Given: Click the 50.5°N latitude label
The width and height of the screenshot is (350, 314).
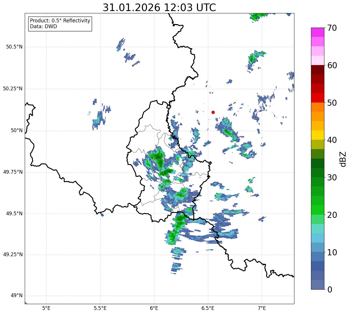Looking at the screenshot, I should tap(15, 47).
